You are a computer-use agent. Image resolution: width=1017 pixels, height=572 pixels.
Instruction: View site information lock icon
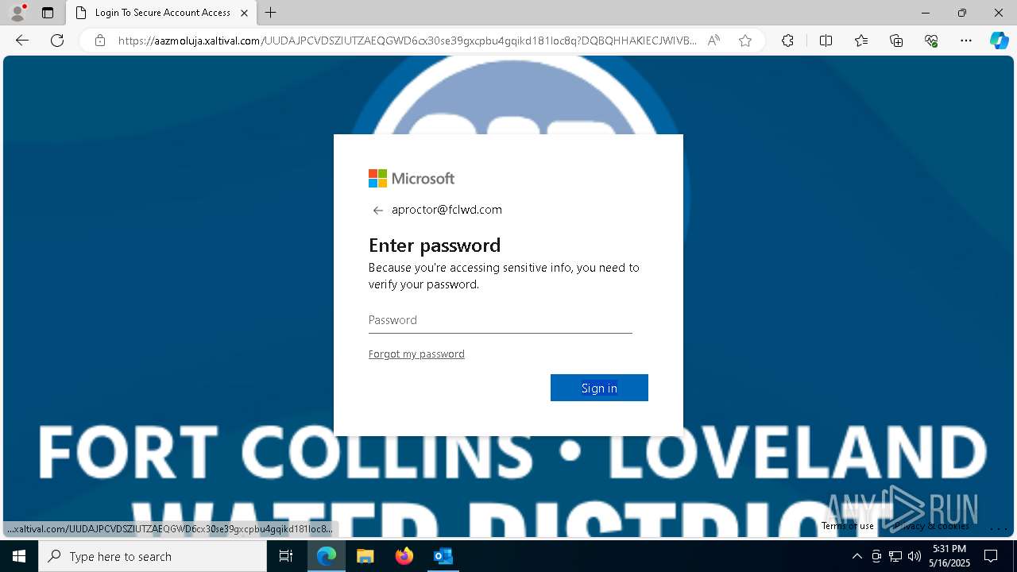click(x=100, y=41)
